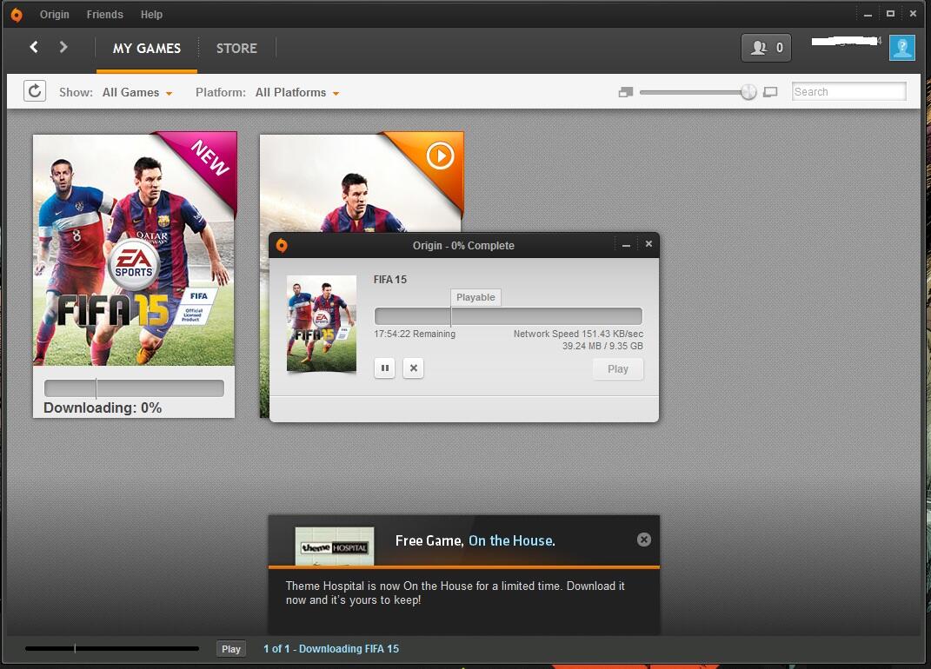Expand the All Platforms dropdown
Screen dimensions: 931x669
[297, 93]
